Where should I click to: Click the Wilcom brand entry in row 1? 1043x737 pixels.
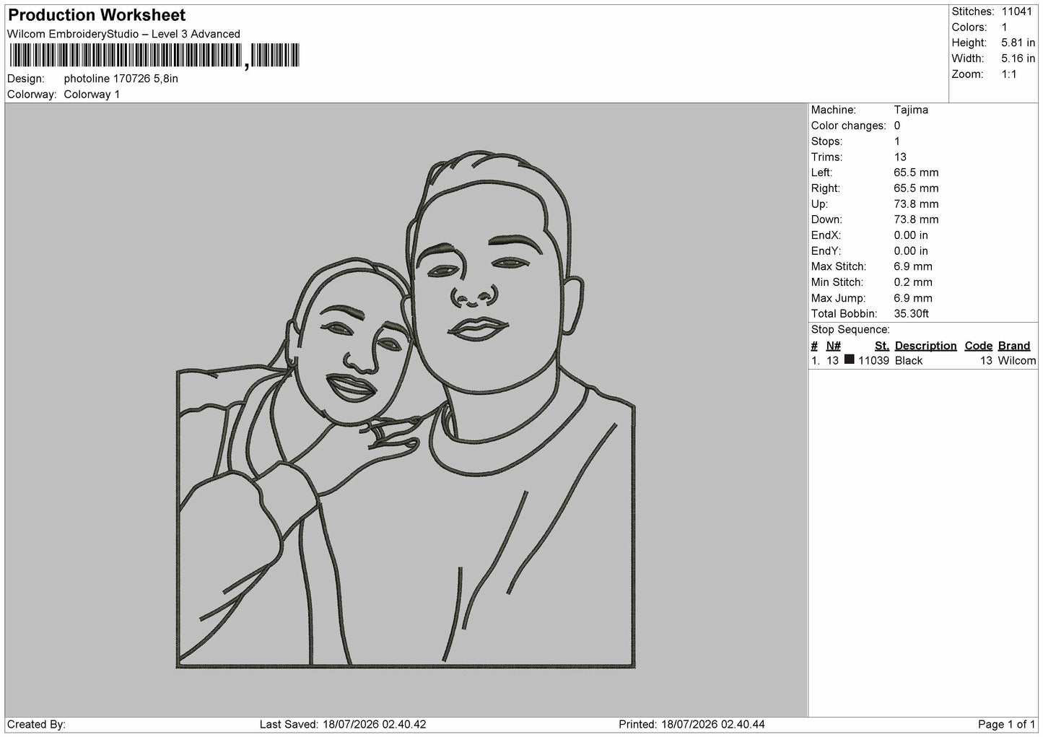(x=1016, y=360)
